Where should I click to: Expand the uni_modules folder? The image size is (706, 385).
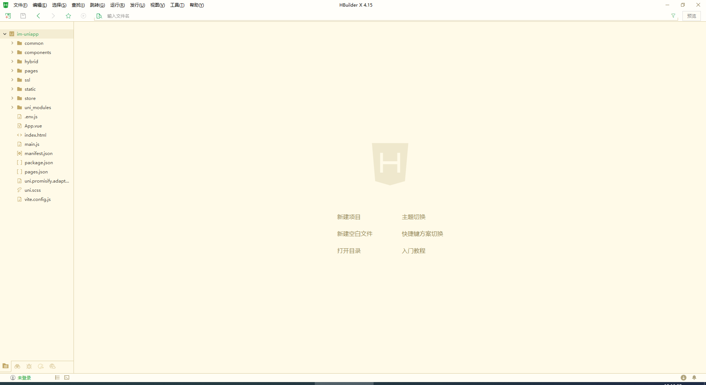tap(12, 107)
